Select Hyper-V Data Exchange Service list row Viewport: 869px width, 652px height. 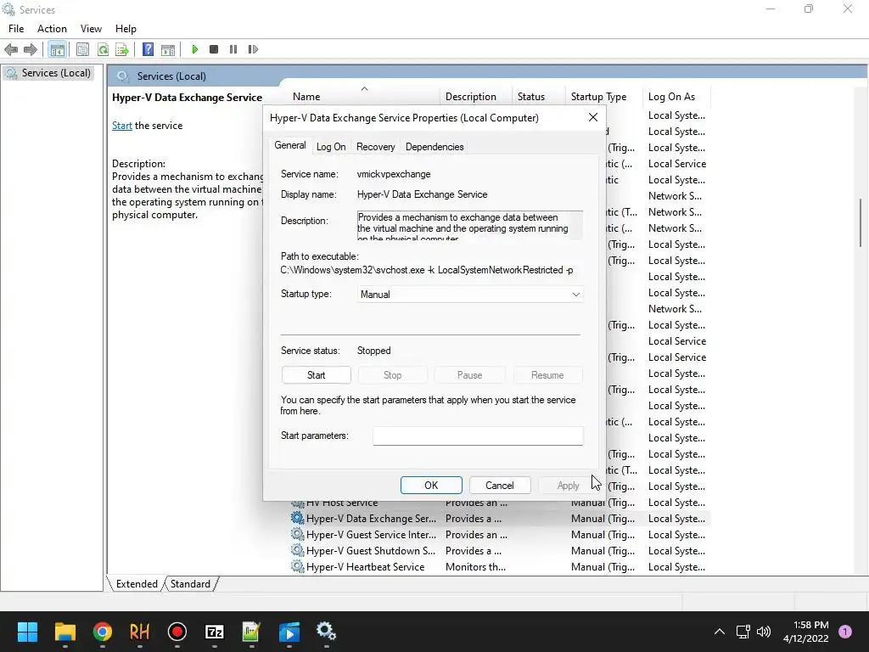click(499, 519)
